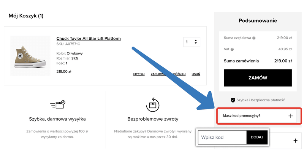Open Chuck Taylor All Star Lift Platform link

[89, 38]
